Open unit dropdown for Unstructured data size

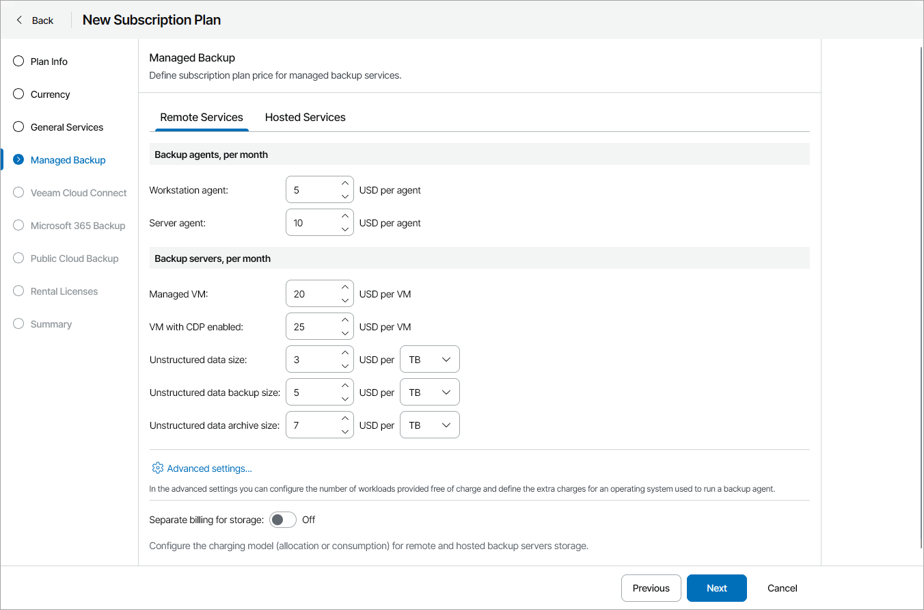pyautogui.click(x=429, y=360)
